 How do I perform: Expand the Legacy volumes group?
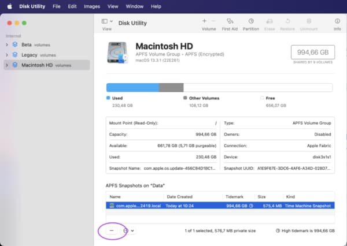coord(7,55)
